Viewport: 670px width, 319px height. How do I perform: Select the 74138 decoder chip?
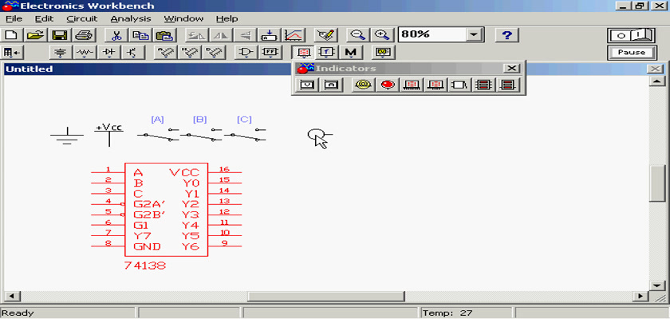[166, 210]
